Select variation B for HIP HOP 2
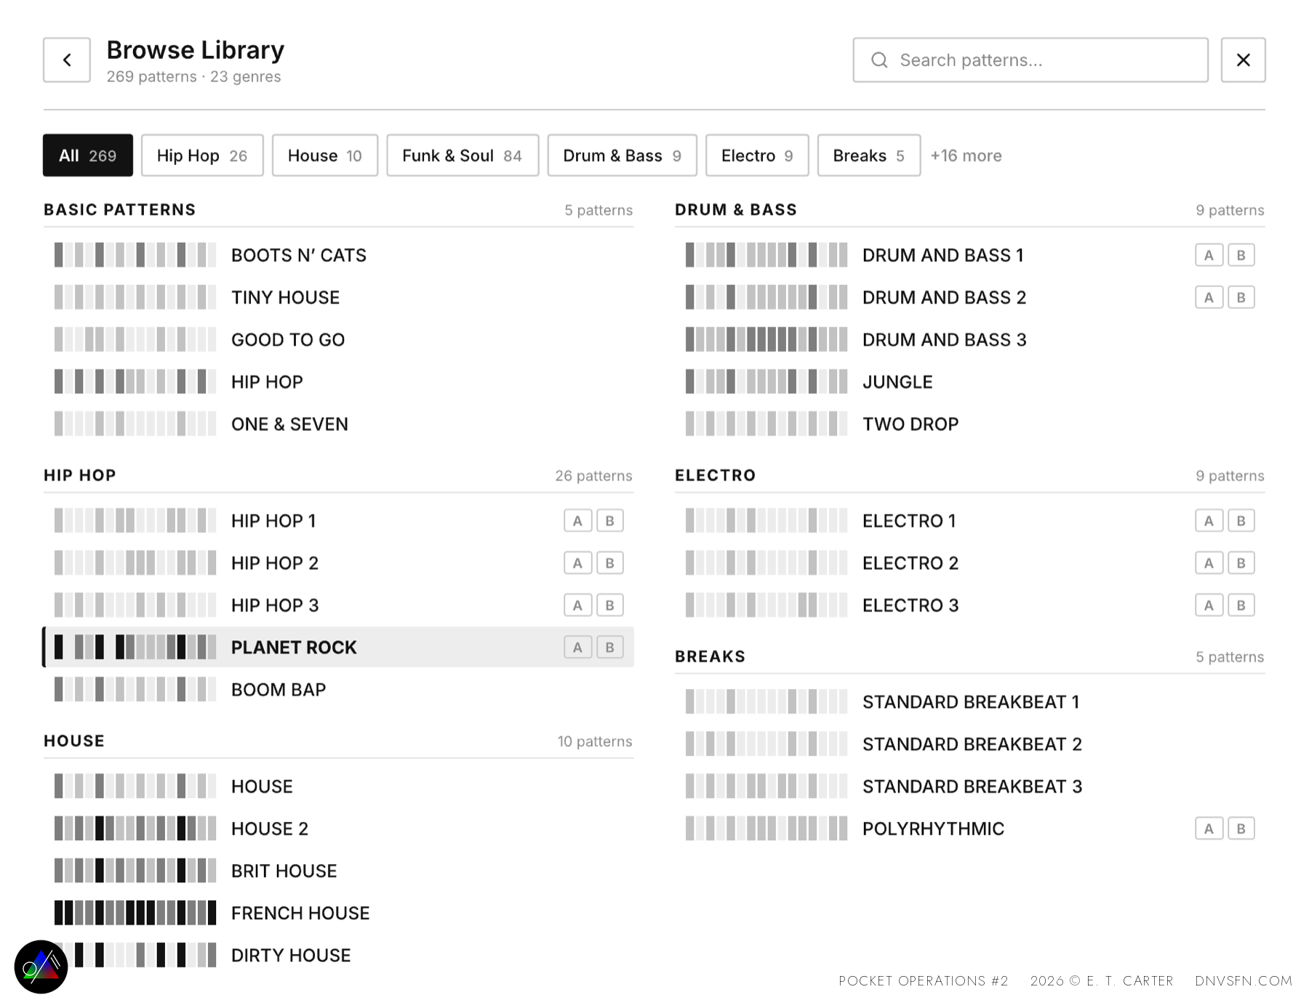This screenshot has height=1008, width=1309. pyautogui.click(x=610, y=563)
